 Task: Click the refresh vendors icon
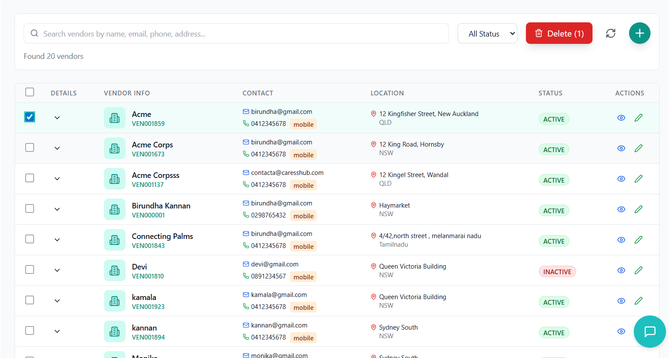point(611,33)
